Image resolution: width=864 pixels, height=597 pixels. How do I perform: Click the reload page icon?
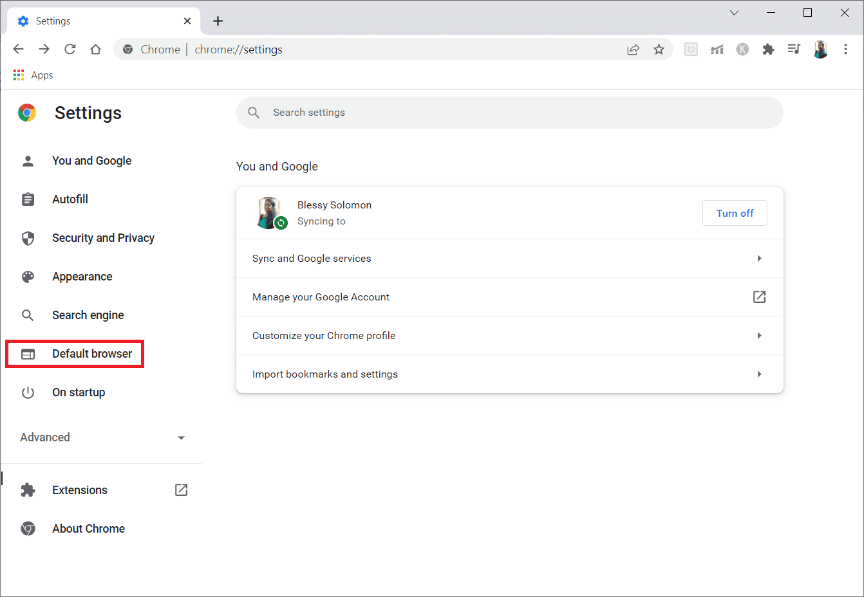pyautogui.click(x=70, y=50)
